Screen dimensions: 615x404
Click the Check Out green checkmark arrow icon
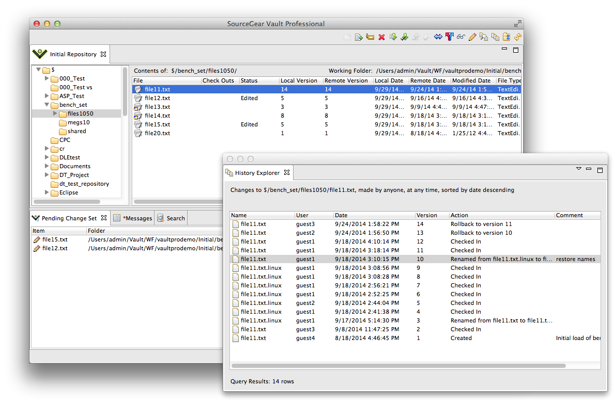(x=404, y=37)
